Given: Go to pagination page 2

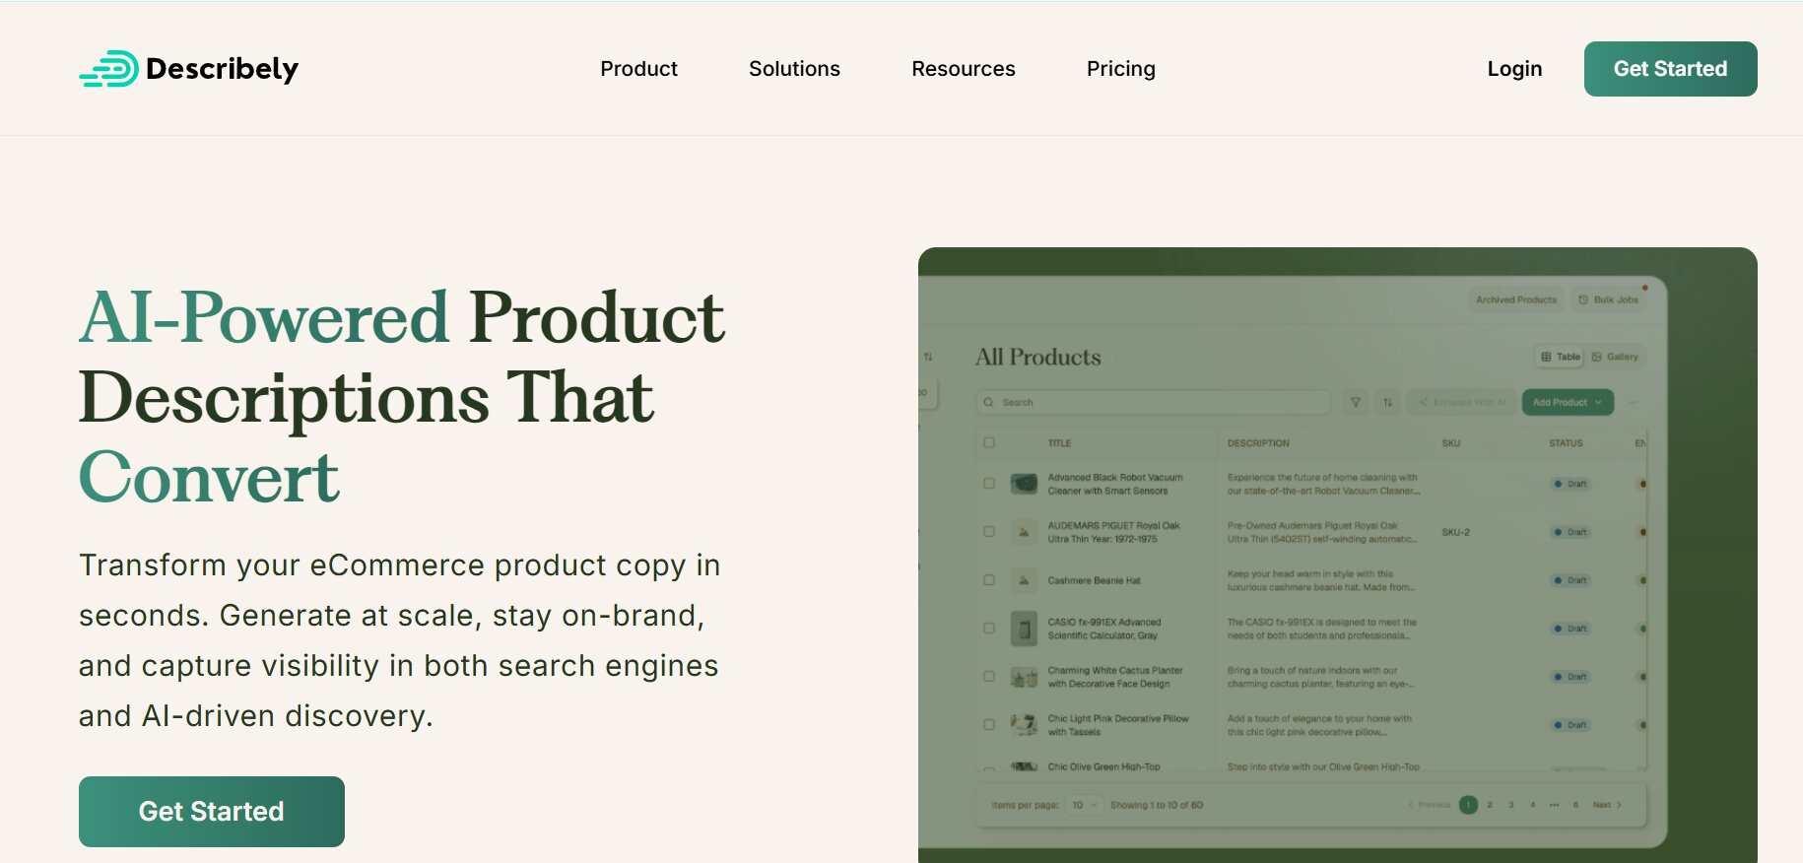Looking at the screenshot, I should (x=1490, y=805).
